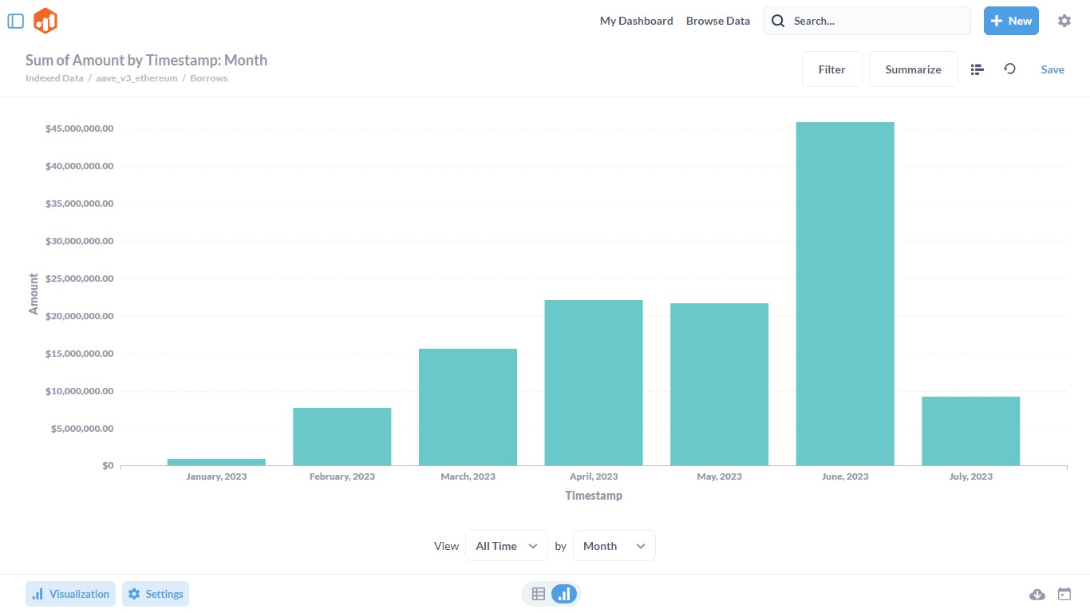Click the June, 2023 teal bar
The image size is (1090, 613).
[844, 294]
